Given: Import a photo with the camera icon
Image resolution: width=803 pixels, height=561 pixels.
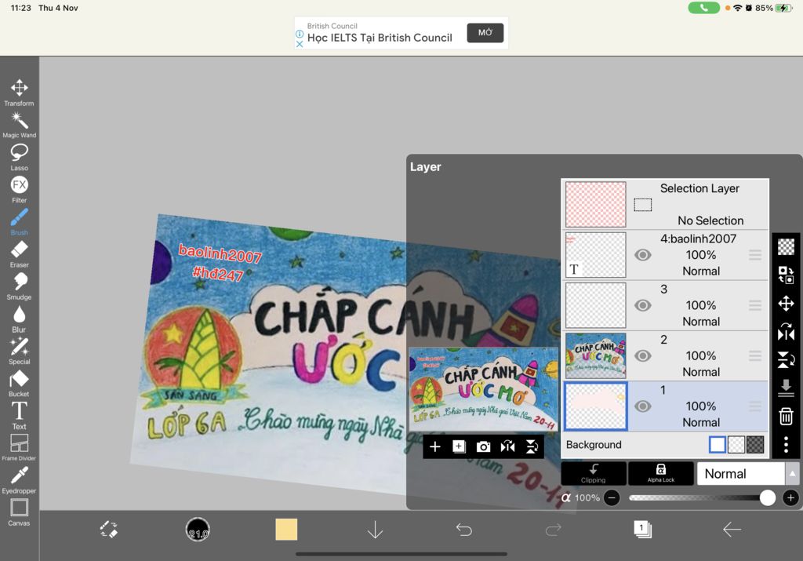Looking at the screenshot, I should [x=483, y=447].
